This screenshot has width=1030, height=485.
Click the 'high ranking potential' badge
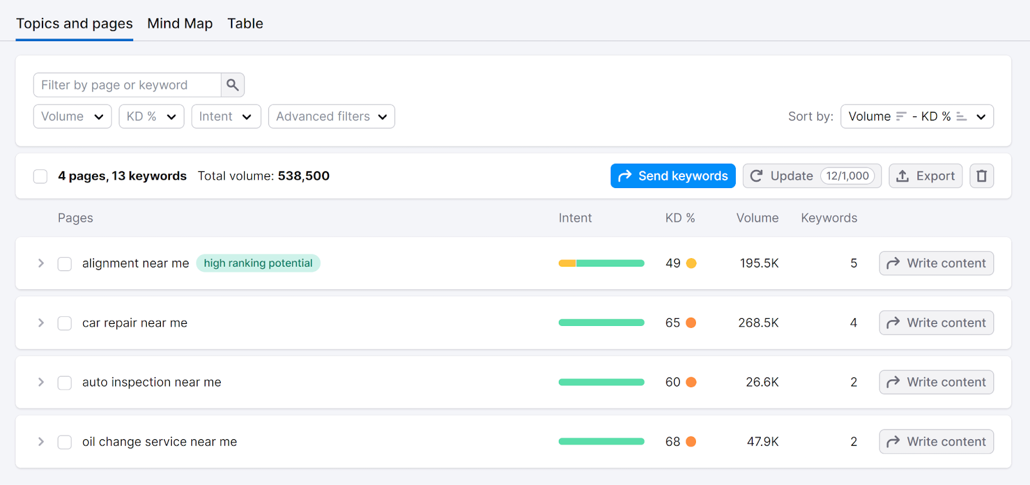point(258,263)
